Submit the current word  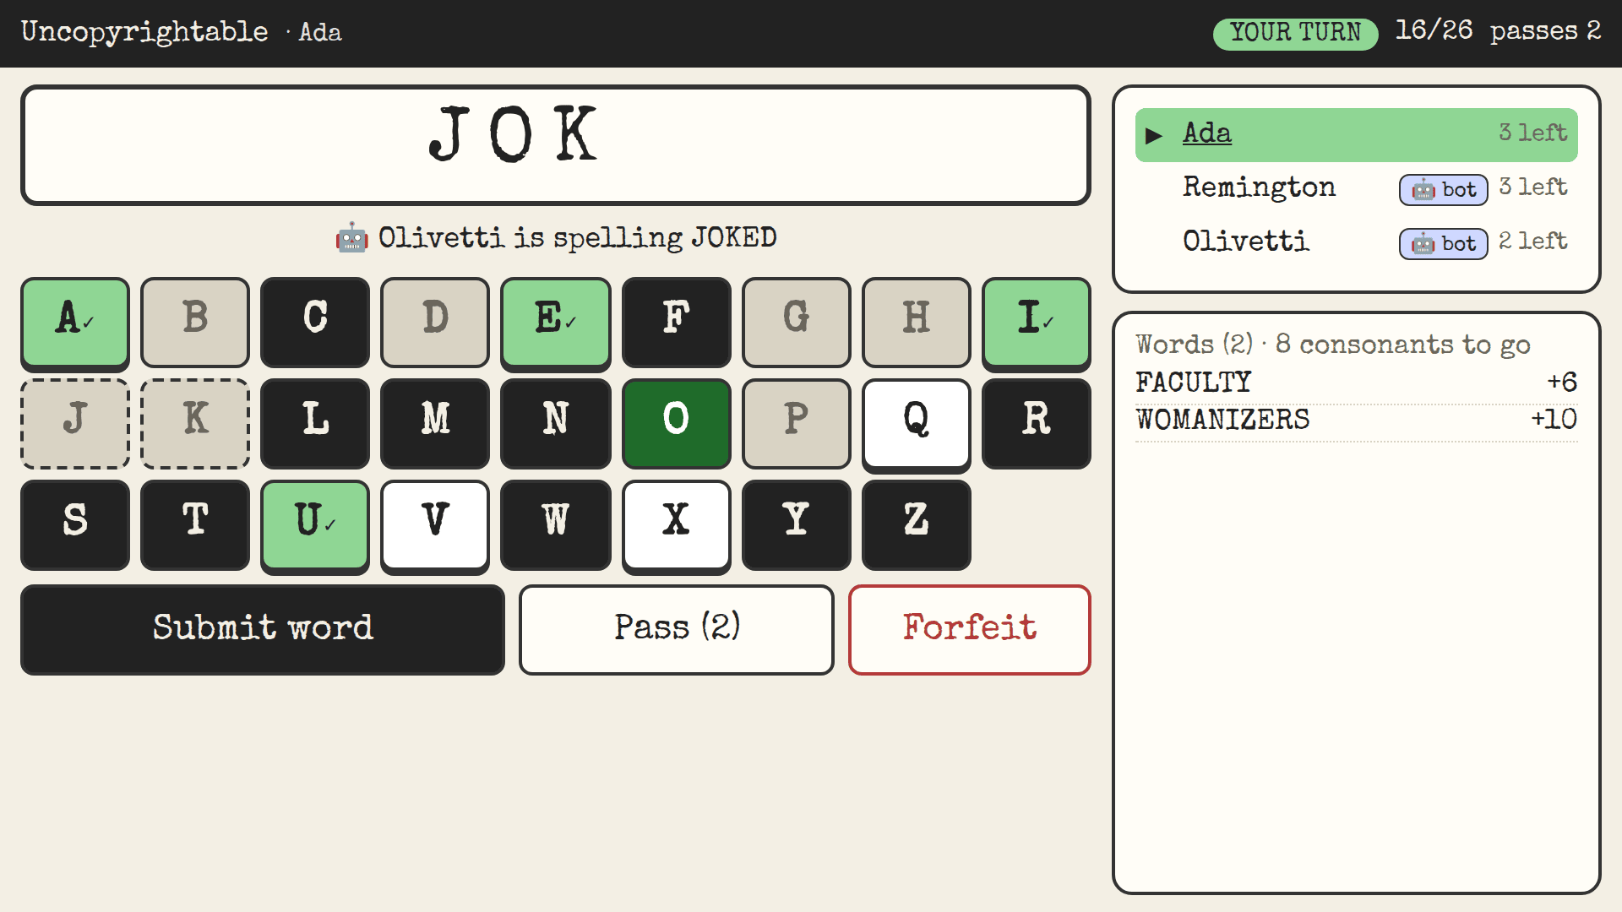pyautogui.click(x=263, y=630)
